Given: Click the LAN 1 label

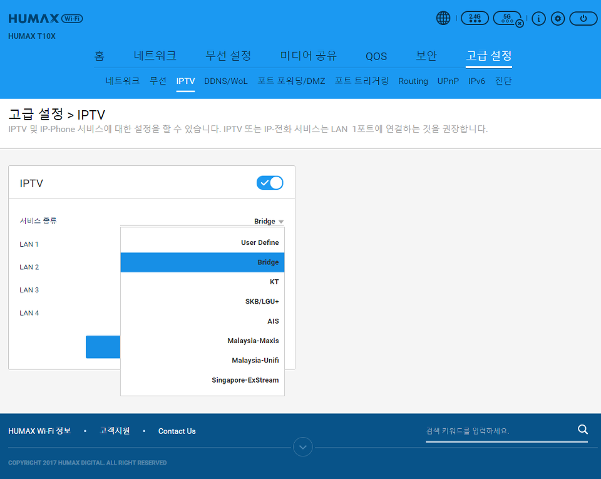Looking at the screenshot, I should (29, 244).
